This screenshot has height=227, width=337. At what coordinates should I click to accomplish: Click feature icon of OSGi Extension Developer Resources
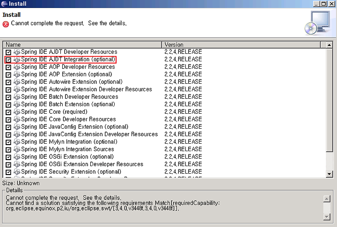(x=17, y=164)
